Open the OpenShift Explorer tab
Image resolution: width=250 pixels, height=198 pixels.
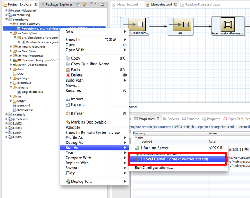(x=237, y=119)
